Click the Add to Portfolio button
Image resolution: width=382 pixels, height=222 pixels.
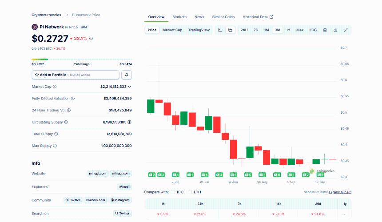pos(76,75)
